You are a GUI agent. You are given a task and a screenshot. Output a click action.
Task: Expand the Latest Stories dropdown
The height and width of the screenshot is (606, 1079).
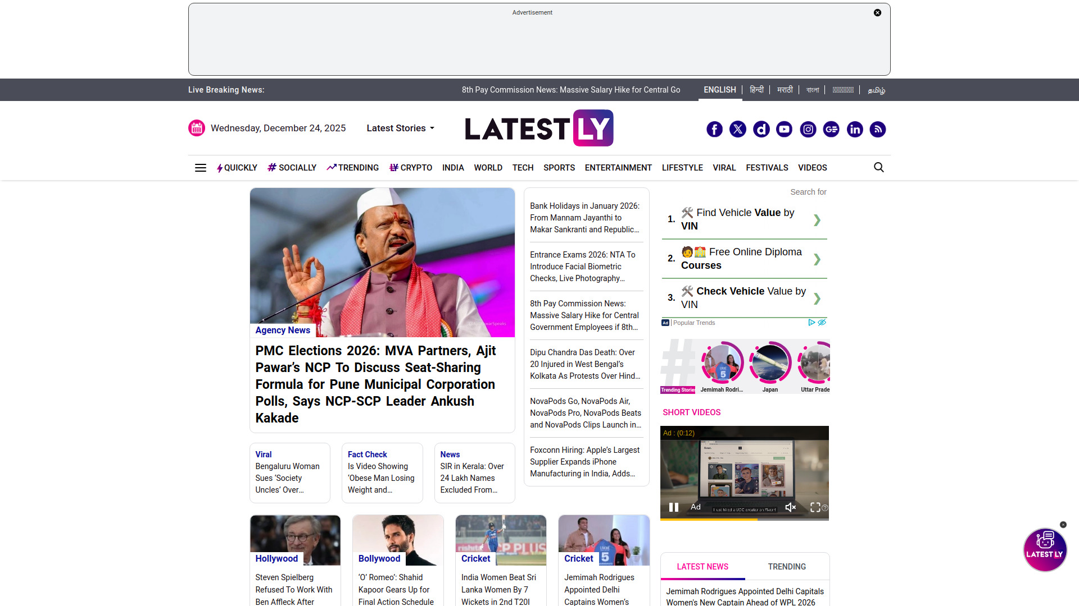pos(400,128)
